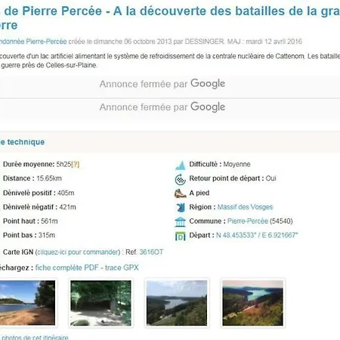Open the lake valley view thumbnail
The image size is (340, 340).
(x=177, y=303)
